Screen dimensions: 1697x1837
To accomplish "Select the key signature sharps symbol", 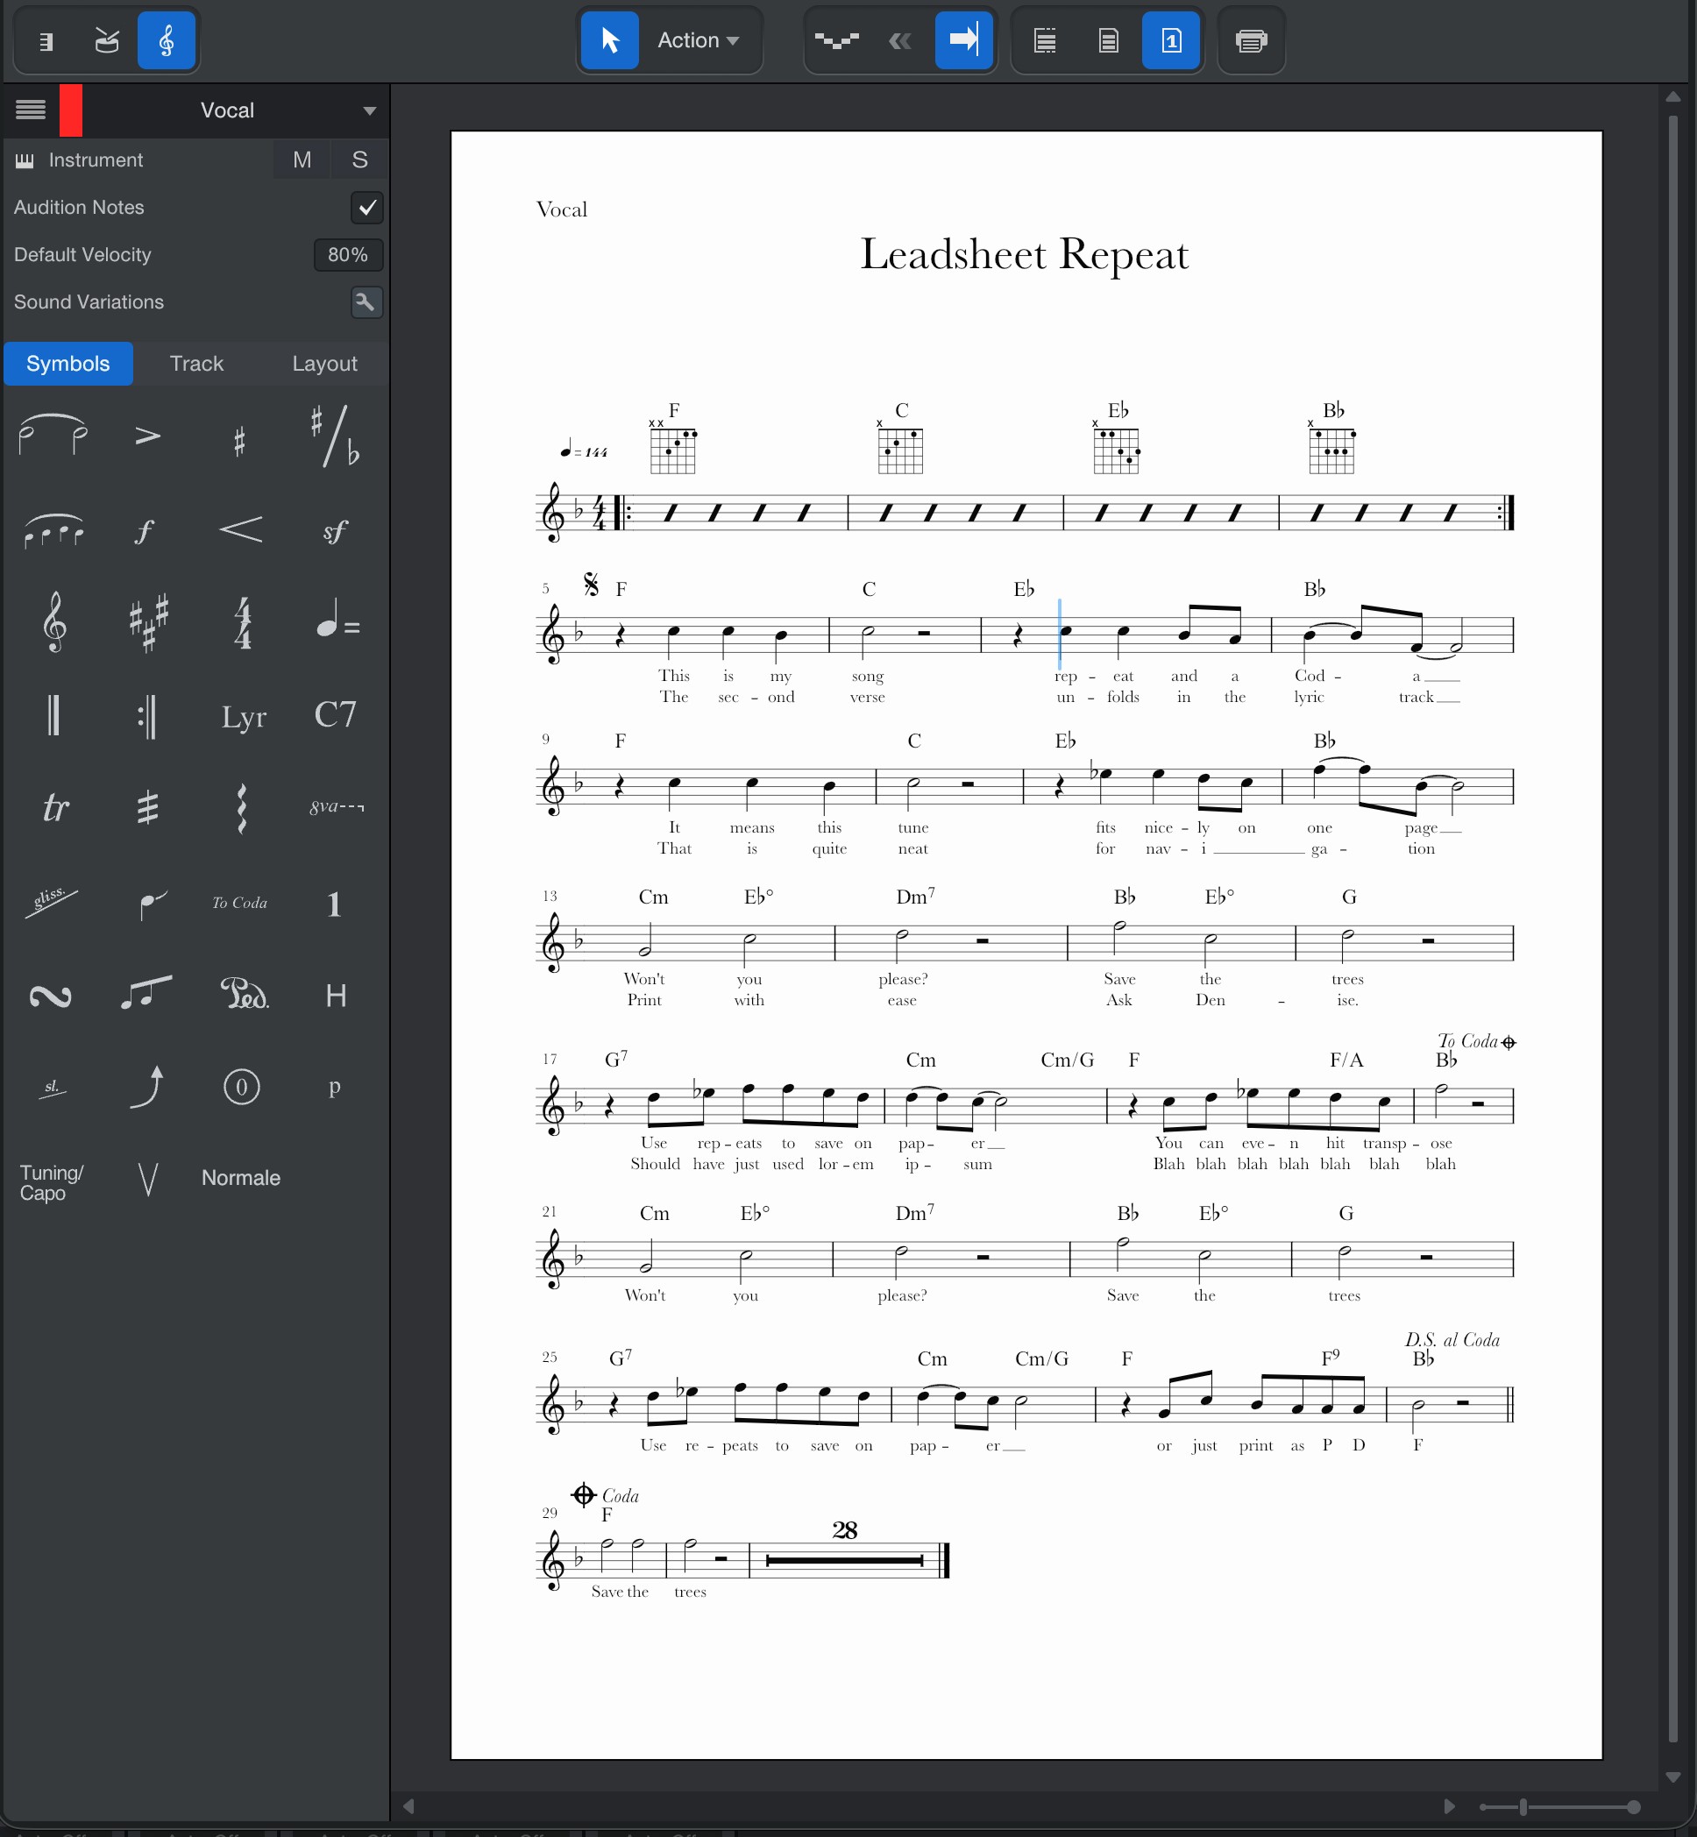I will point(148,622).
